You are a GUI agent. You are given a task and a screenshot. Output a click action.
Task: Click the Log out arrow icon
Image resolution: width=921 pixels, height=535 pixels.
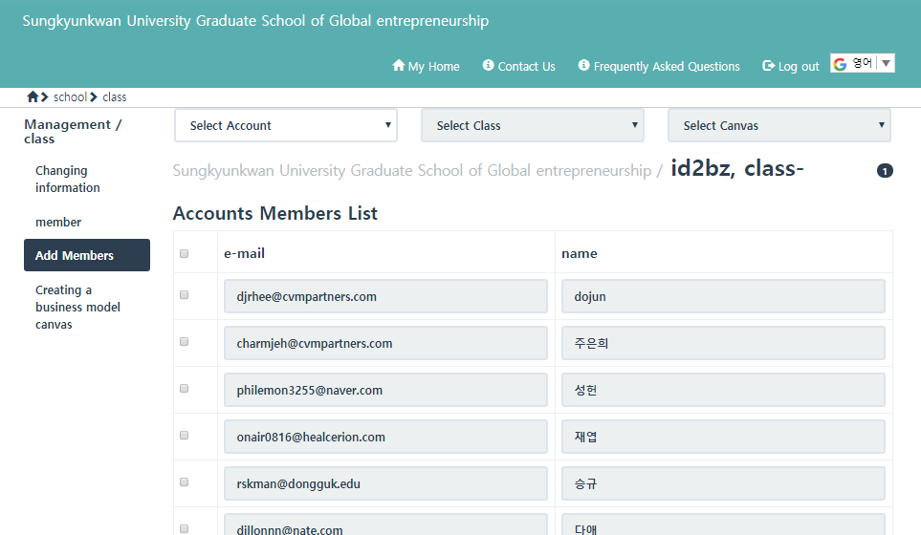pyautogui.click(x=768, y=66)
